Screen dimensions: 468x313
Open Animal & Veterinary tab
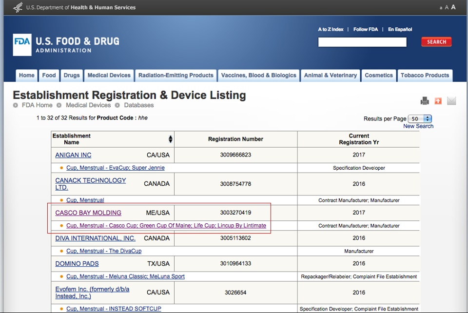(331, 76)
